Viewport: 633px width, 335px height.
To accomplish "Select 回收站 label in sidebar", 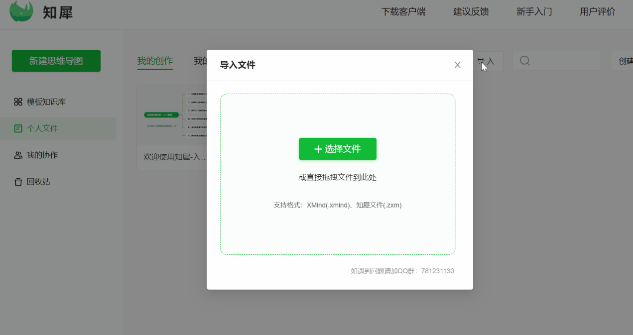I will 38,182.
